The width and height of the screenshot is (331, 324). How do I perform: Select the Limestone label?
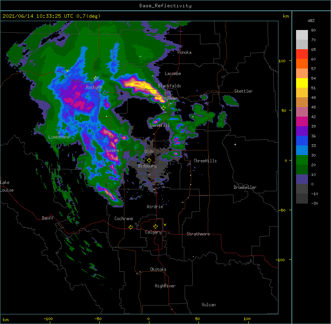tap(59, 137)
